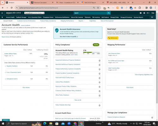158x126 pixels.
Task: Click the Call me now button
Action: pos(113,38)
